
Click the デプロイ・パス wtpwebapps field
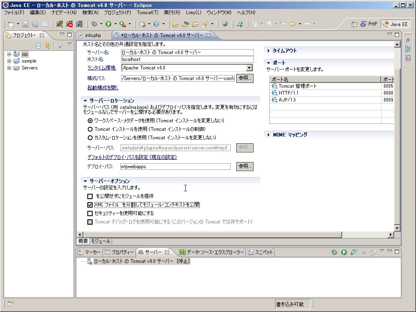coord(175,167)
